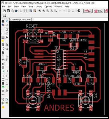Click the command line input field

tap(71, 19)
